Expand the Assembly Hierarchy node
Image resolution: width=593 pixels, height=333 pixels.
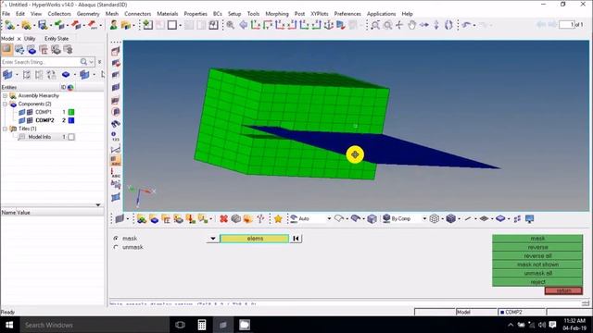(x=6, y=95)
